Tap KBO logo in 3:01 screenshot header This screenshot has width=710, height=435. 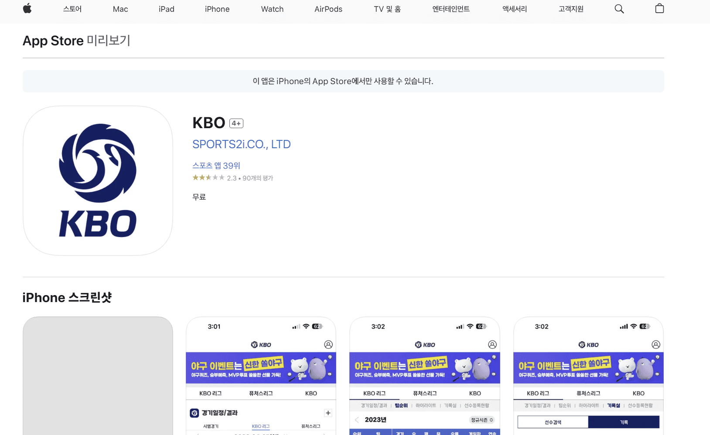point(261,345)
